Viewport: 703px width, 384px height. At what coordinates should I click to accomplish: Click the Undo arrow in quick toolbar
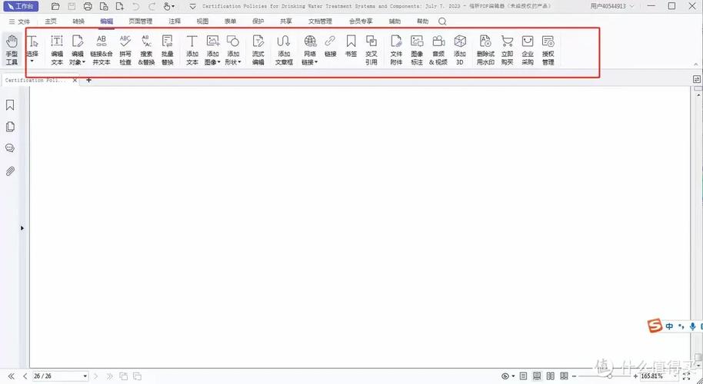tap(136, 6)
